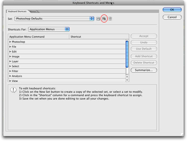Expand the Select menu commands
Image resolution: width=187 pixels, height=141 pixels.
[x=10, y=66]
